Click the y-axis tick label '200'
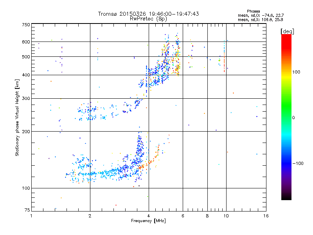Image resolution: width=313 pixels, height=235 pixels. (26, 132)
